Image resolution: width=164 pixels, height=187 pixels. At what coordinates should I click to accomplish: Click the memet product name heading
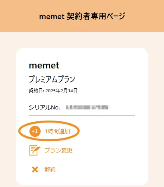[44, 65]
